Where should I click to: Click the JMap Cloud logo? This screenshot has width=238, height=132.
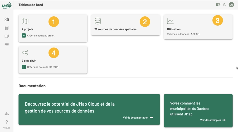6,6
